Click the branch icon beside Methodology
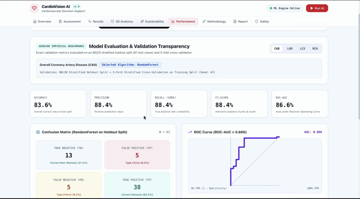Image resolution: width=360 pixels, height=199 pixels. coord(204,21)
